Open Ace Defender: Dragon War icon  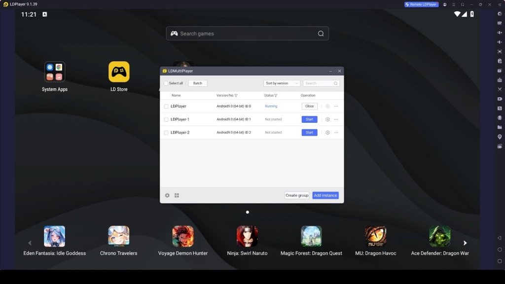click(439, 236)
